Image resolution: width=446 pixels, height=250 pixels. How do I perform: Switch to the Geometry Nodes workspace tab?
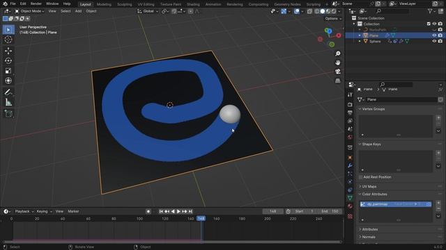[x=287, y=4]
